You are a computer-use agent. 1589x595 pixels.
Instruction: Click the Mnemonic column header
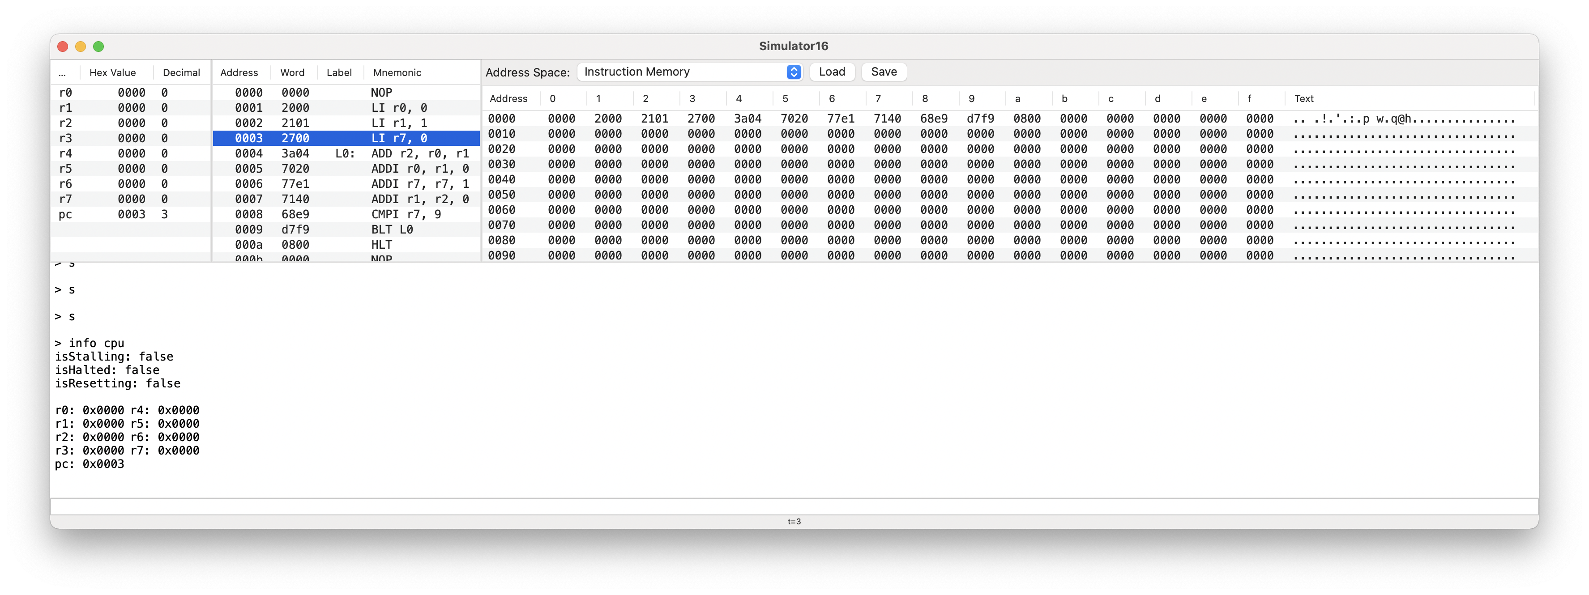click(x=397, y=73)
